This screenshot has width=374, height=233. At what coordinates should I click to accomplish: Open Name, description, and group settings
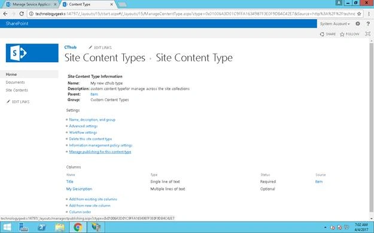(x=92, y=119)
